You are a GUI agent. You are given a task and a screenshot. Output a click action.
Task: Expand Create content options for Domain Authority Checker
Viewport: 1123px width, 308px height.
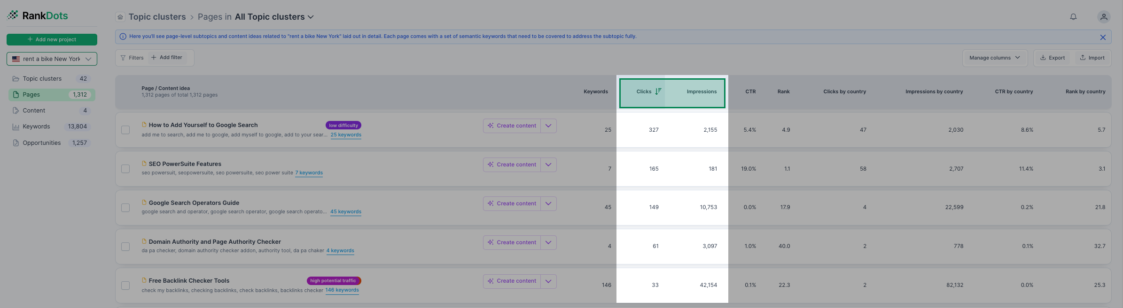(x=548, y=242)
